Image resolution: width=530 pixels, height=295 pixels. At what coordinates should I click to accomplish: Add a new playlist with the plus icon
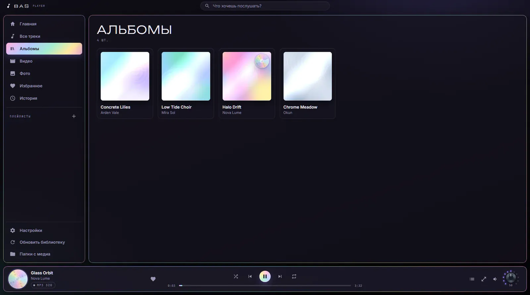(x=74, y=116)
